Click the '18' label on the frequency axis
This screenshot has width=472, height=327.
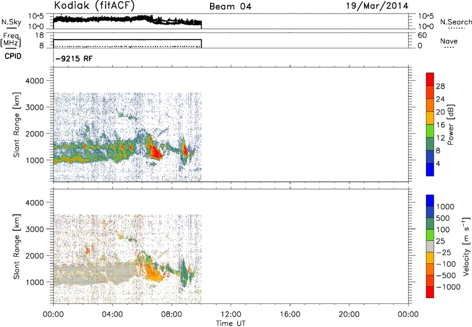[x=40, y=35]
